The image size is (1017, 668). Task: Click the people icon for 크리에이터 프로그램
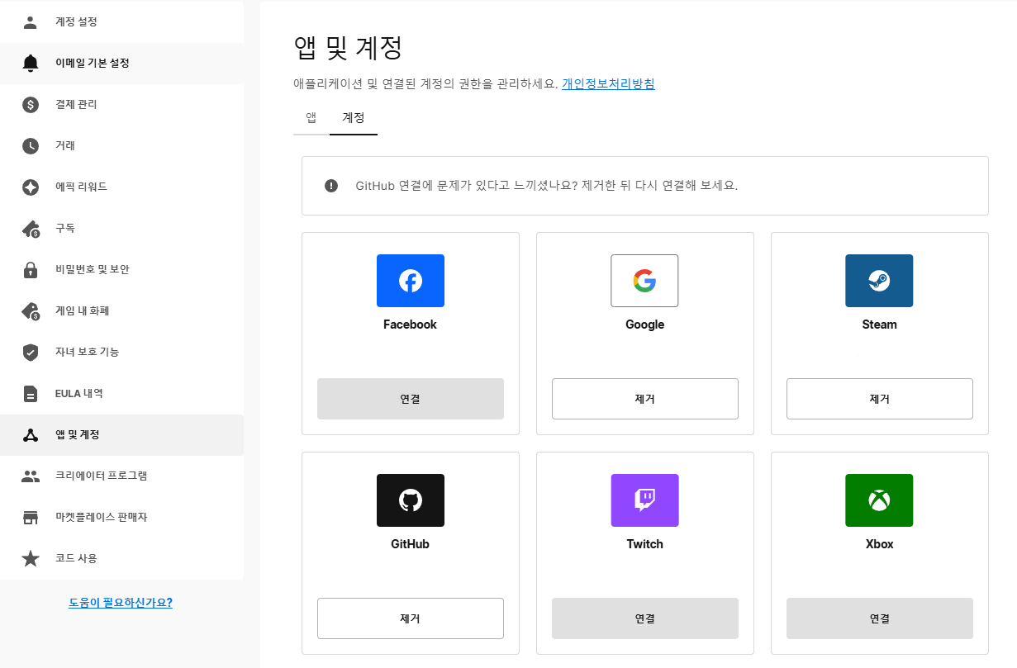pos(31,476)
